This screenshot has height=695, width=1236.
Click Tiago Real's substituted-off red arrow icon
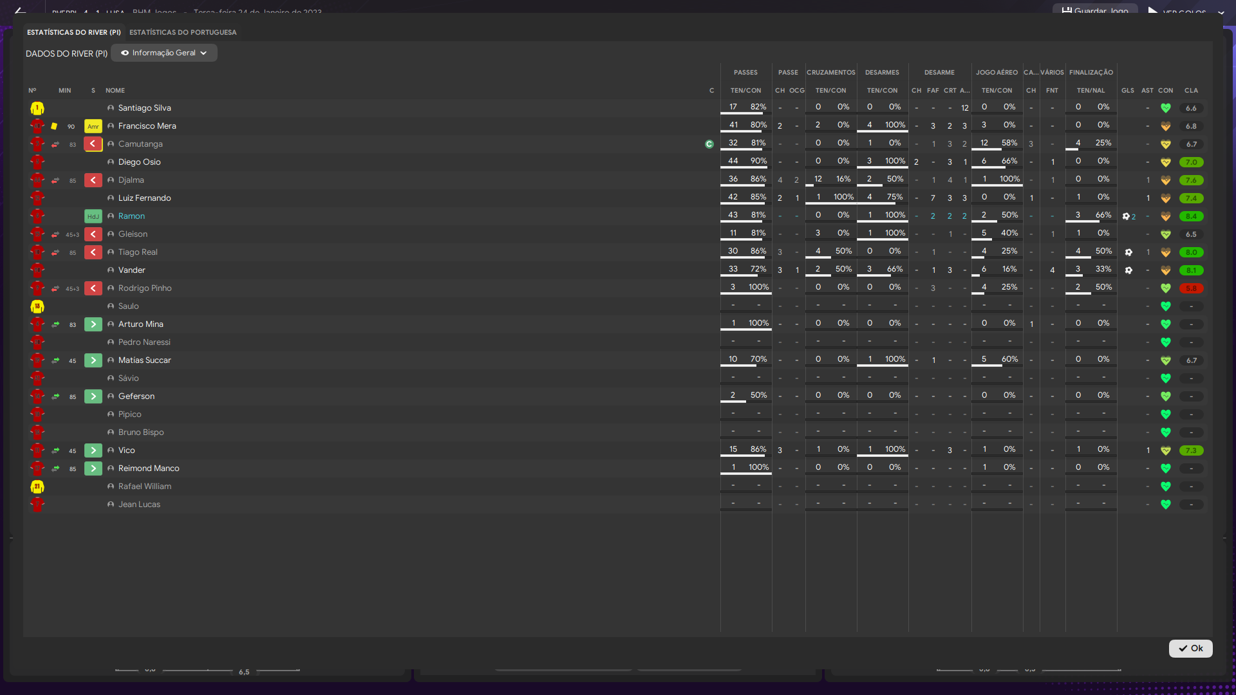pos(93,252)
